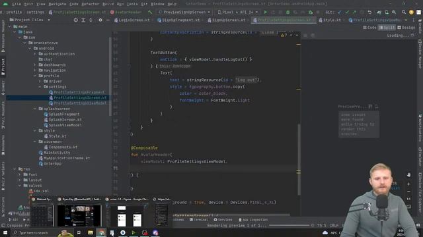This screenshot has height=237, width=423.
Task: Click File Explorer on the taskbar
Action: click(91, 232)
